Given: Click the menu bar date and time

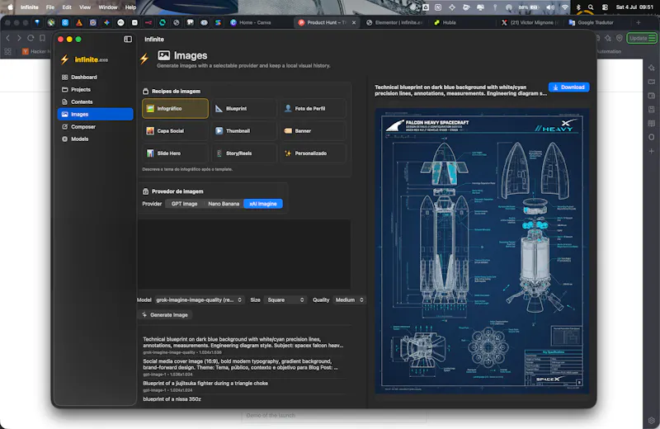Looking at the screenshot, I should [634, 7].
